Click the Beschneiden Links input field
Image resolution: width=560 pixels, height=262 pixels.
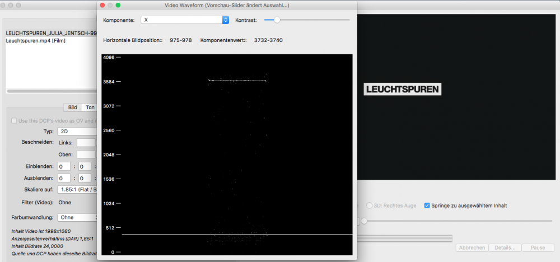pos(86,143)
